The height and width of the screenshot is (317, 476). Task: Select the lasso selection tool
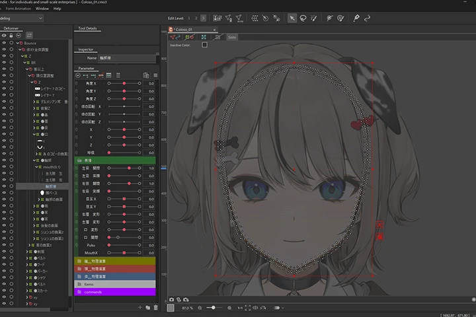click(303, 18)
